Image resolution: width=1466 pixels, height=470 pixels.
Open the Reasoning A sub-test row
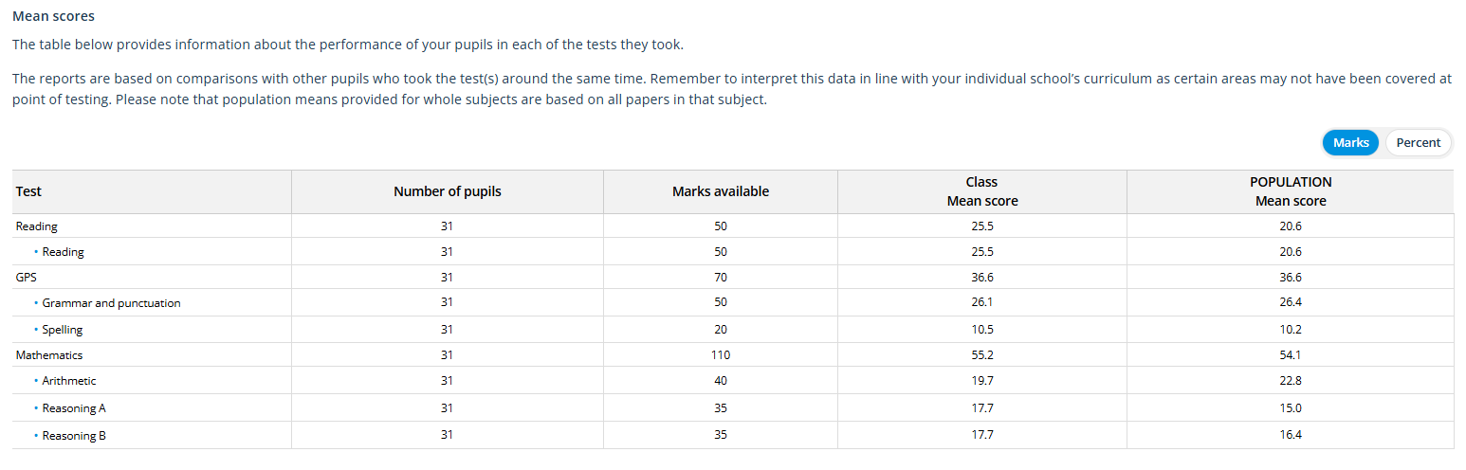click(74, 408)
